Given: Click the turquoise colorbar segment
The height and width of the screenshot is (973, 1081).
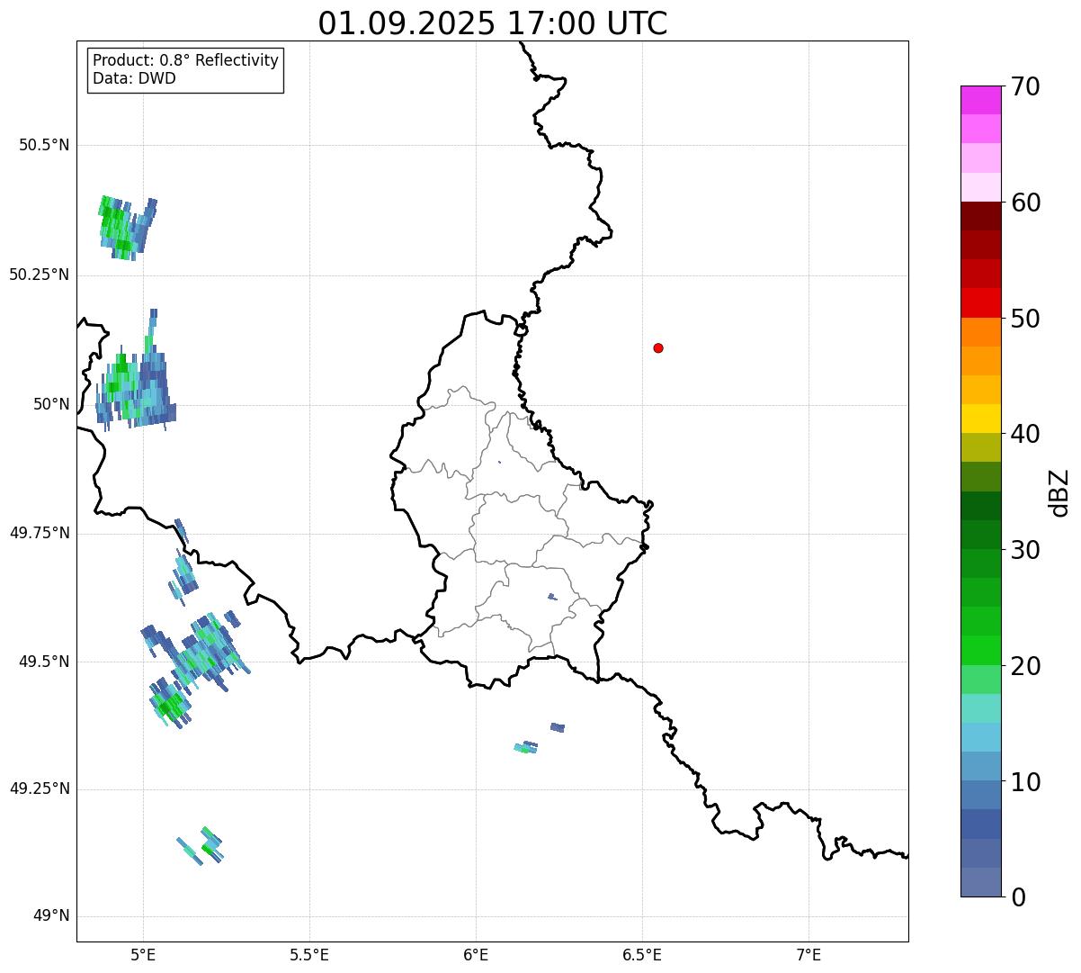Looking at the screenshot, I should click(x=980, y=708).
